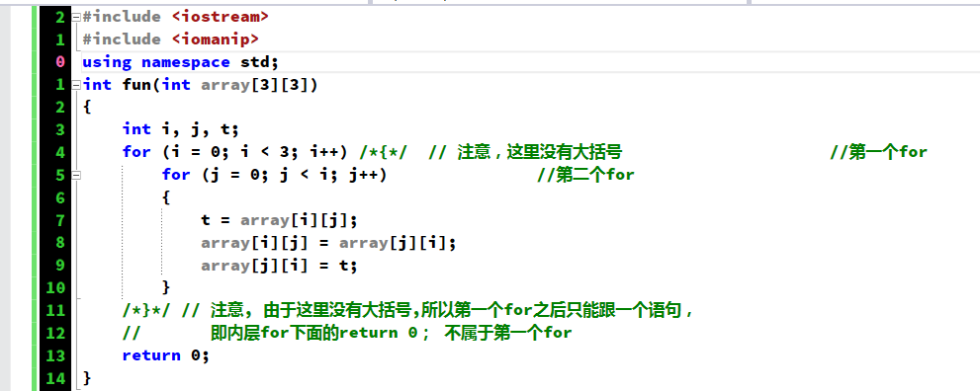Click line number 12 in the gutter
The width and height of the screenshot is (980, 391).
tap(55, 333)
